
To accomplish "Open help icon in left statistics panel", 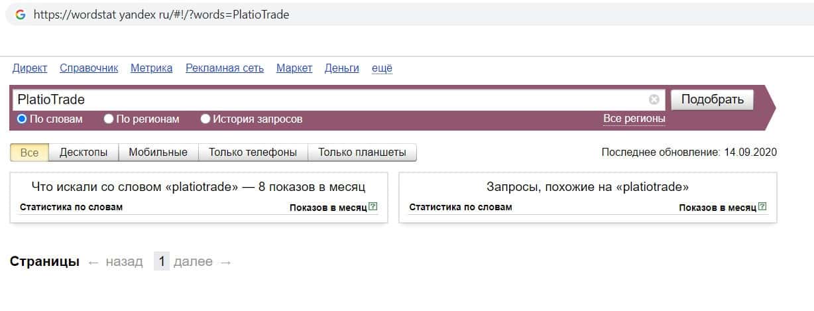I will 373,207.
